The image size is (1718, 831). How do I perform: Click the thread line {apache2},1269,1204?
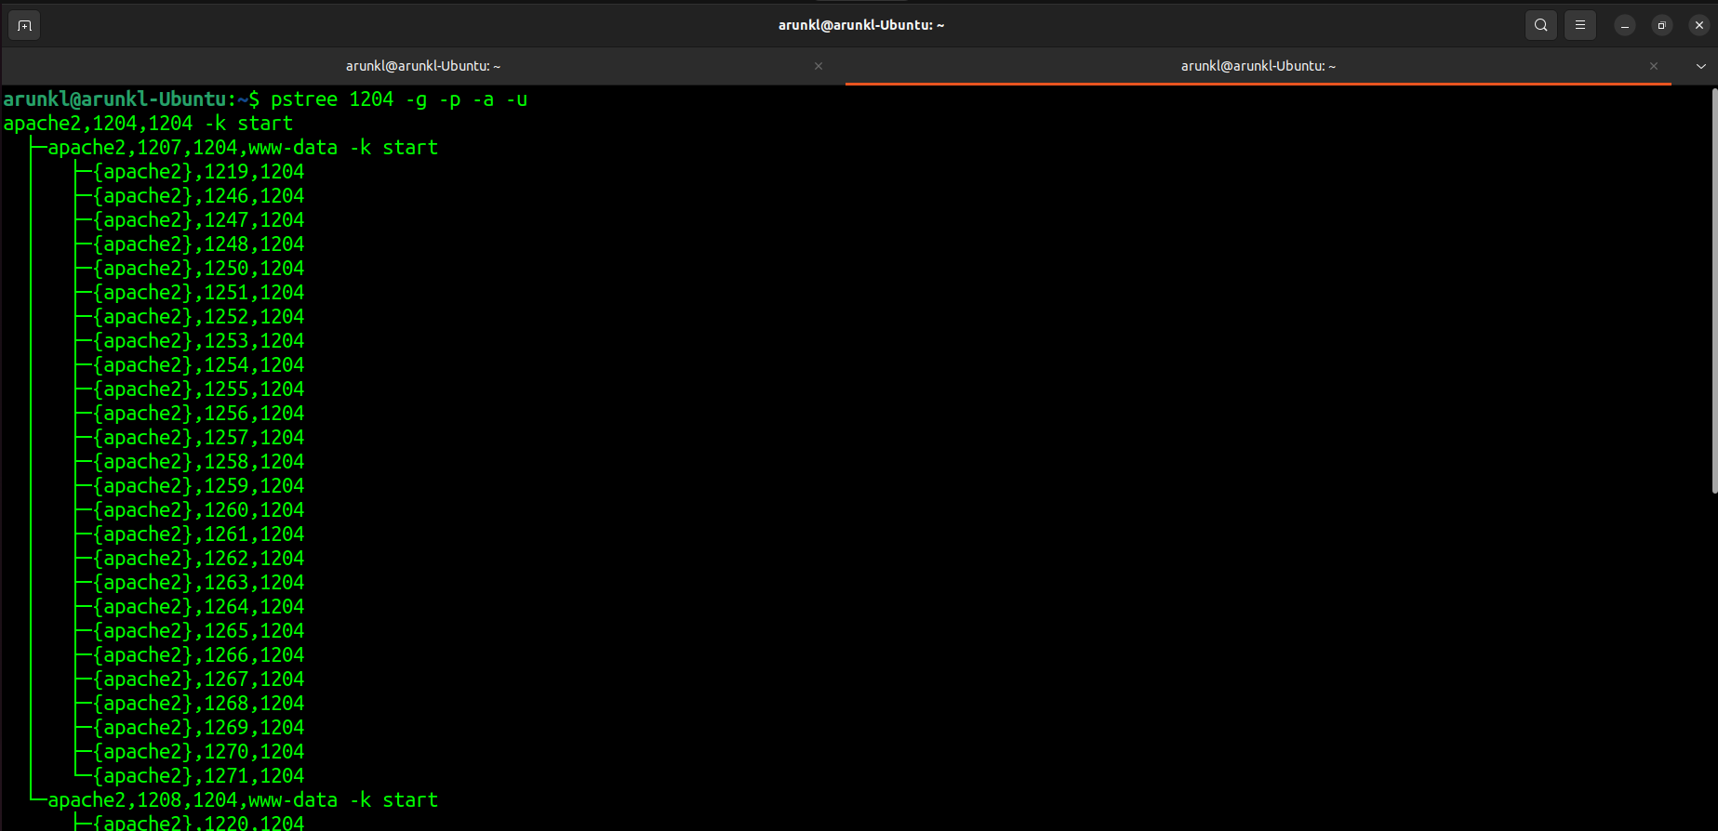pos(198,728)
